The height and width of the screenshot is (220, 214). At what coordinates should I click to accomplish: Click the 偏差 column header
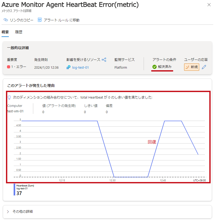point(109,106)
